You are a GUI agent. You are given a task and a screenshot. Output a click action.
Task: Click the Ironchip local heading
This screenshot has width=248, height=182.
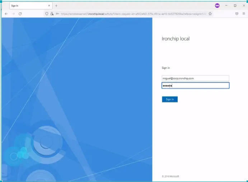[x=176, y=39]
